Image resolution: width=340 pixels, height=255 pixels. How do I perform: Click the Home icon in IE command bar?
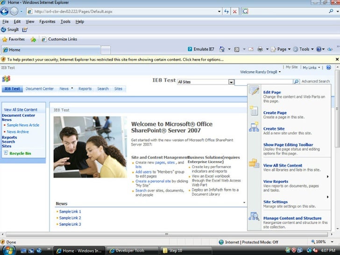tap(222, 49)
